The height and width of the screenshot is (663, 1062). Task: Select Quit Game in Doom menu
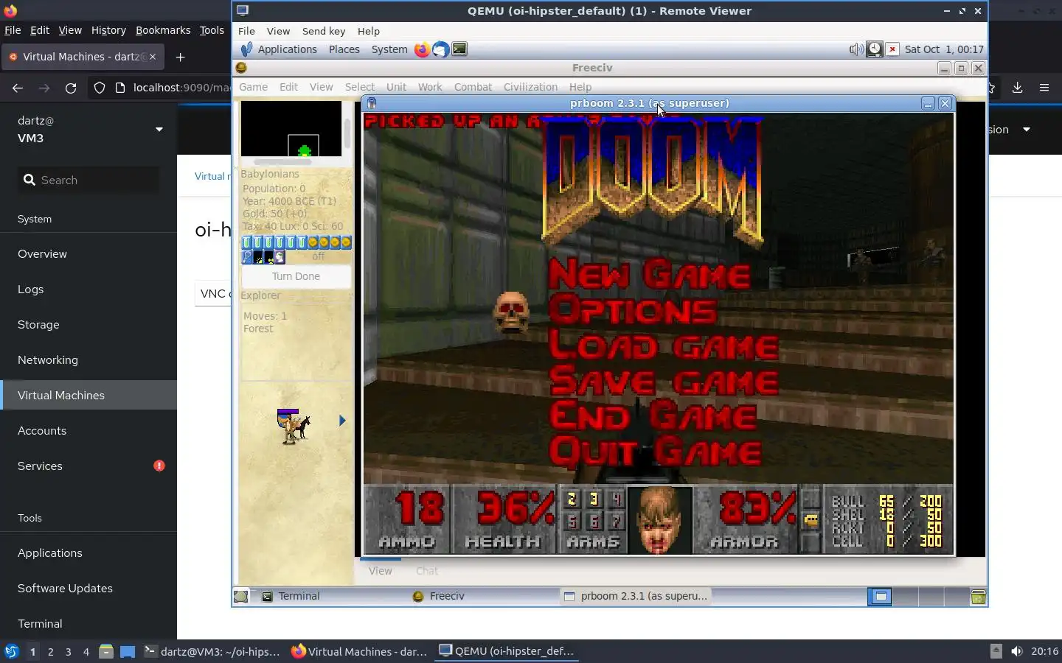pos(655,452)
